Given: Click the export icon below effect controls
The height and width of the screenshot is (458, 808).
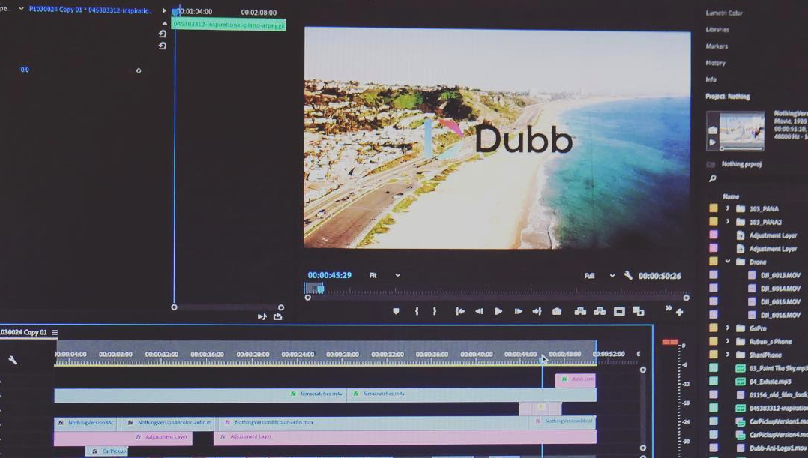Looking at the screenshot, I should click(x=278, y=316).
